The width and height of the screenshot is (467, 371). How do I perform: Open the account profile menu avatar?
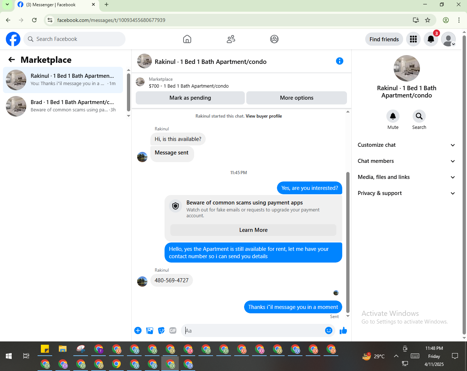448,39
